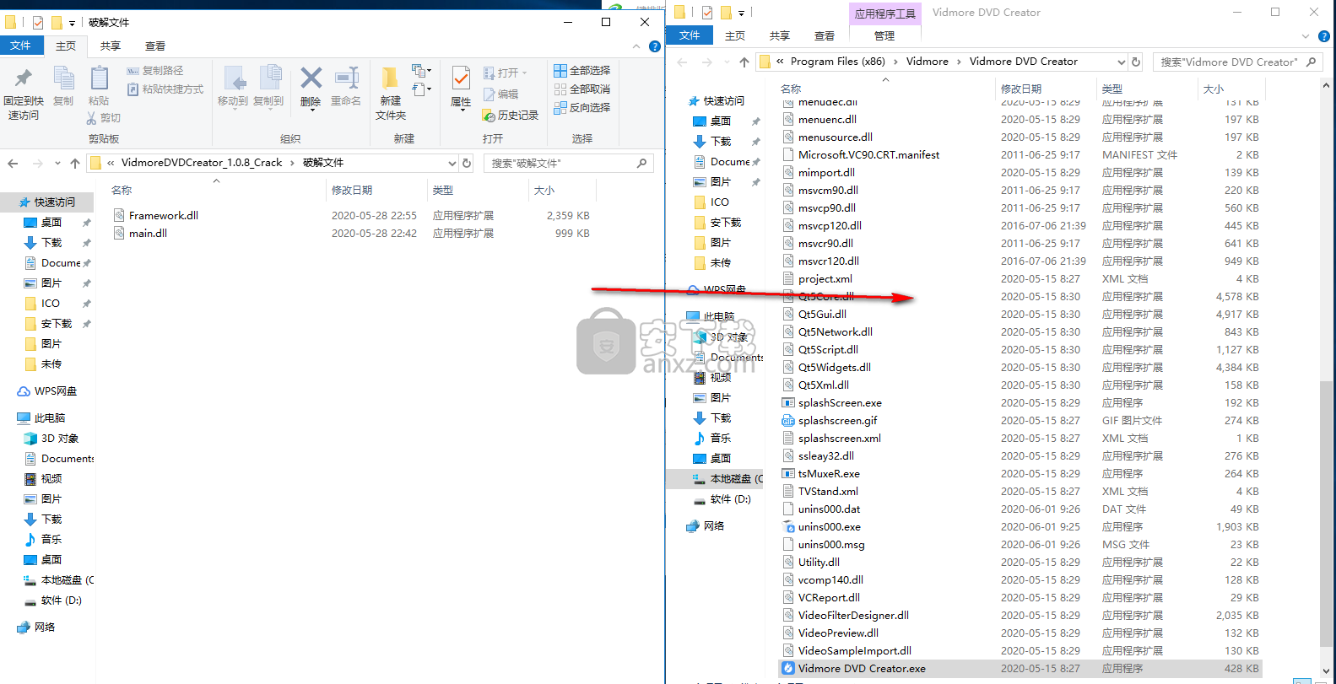The height and width of the screenshot is (684, 1336).
Task: Click Paste shortcut in left ribbon
Action: point(165,89)
